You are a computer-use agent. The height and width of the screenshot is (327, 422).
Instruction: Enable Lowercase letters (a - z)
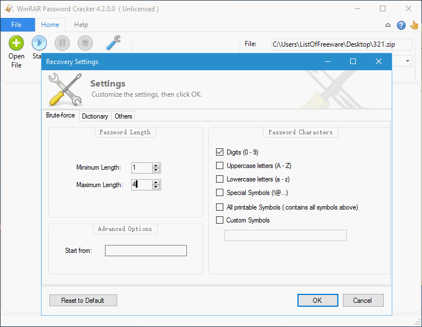(x=219, y=179)
